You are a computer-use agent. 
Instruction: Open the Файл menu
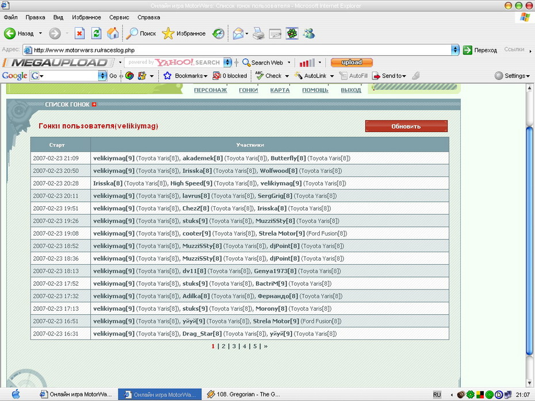pyautogui.click(x=10, y=17)
